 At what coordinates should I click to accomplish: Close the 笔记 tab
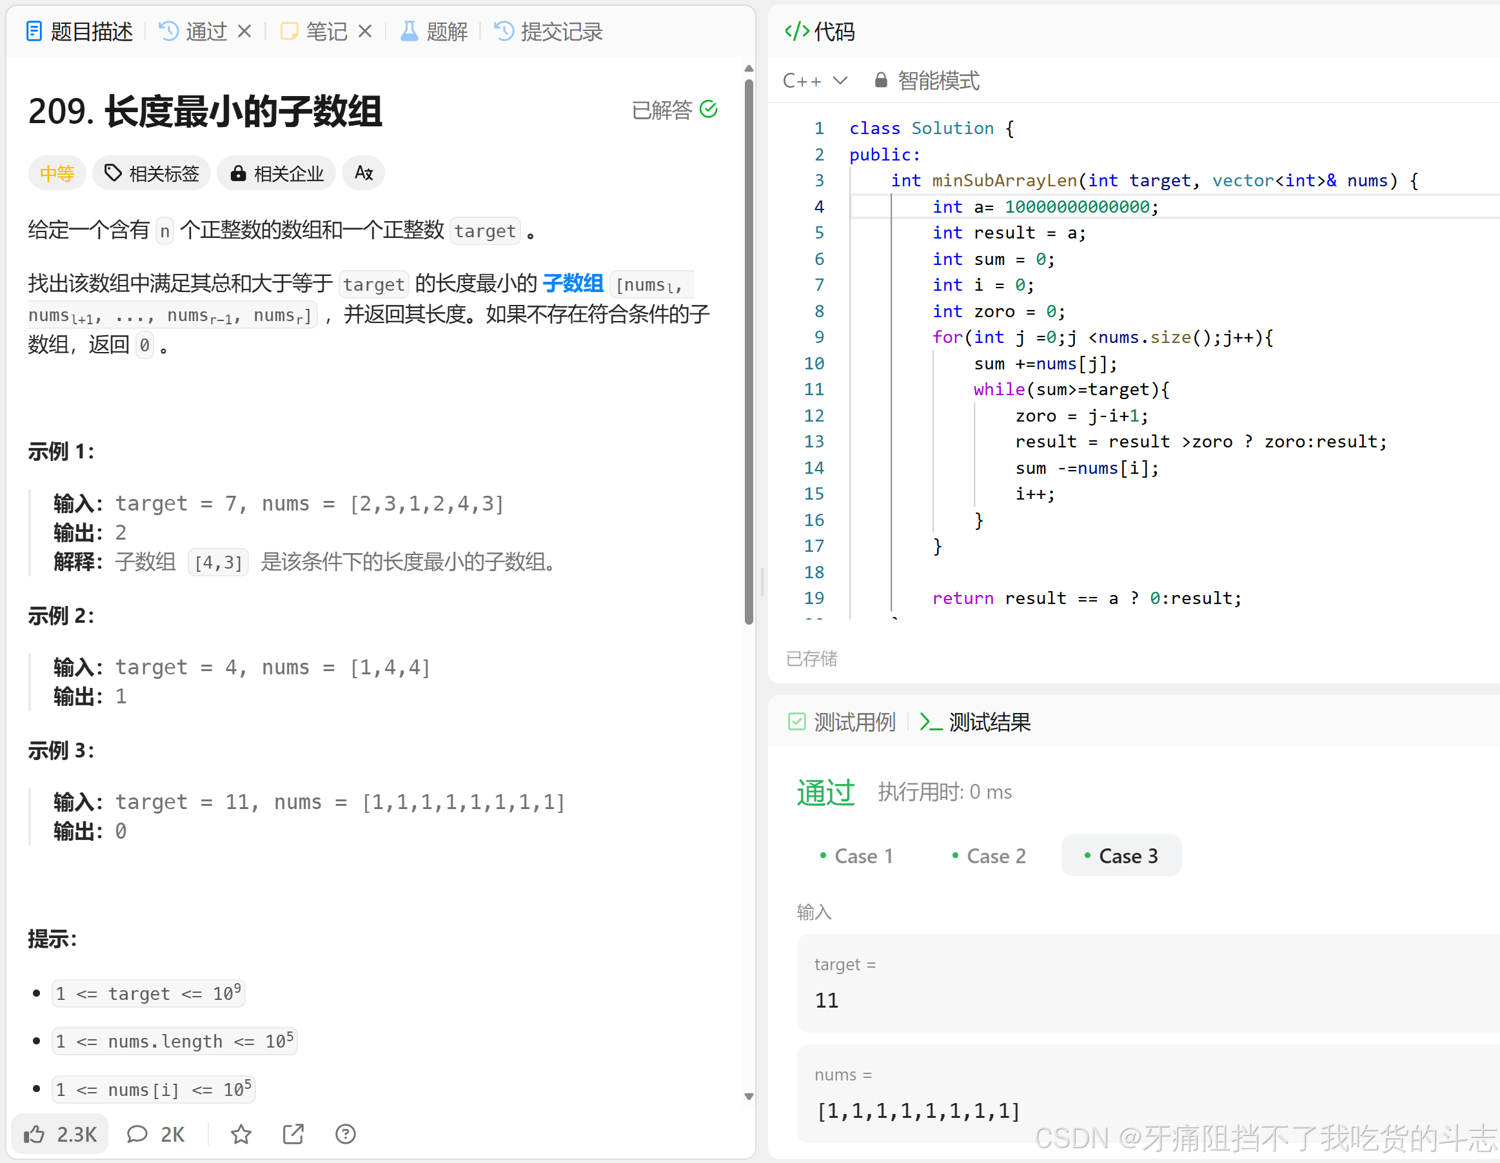366,31
